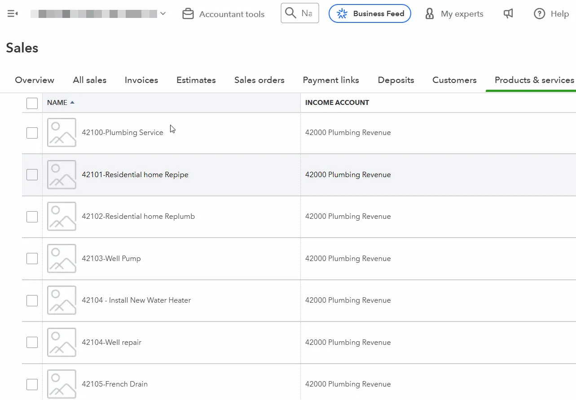Check the box for 42100-Plumbing Service

point(32,133)
